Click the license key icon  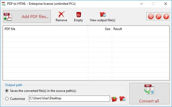158,16
